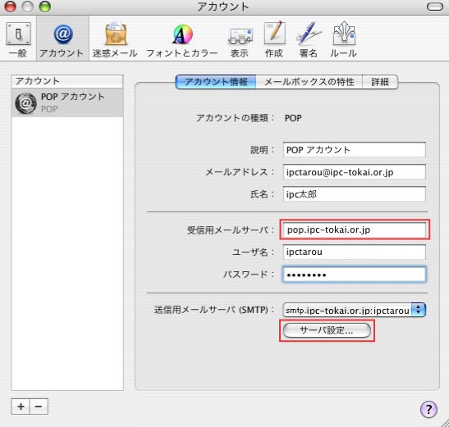The height and width of the screenshot is (427, 449).
Task: Click the help question mark button
Action: pos(428,409)
